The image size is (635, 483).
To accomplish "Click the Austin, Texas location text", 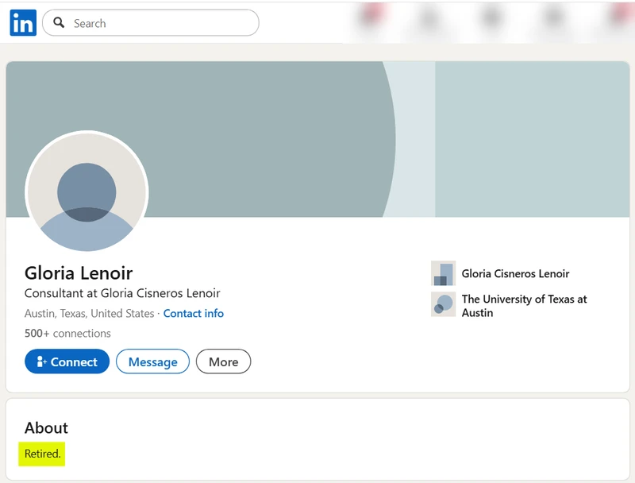I will [89, 313].
